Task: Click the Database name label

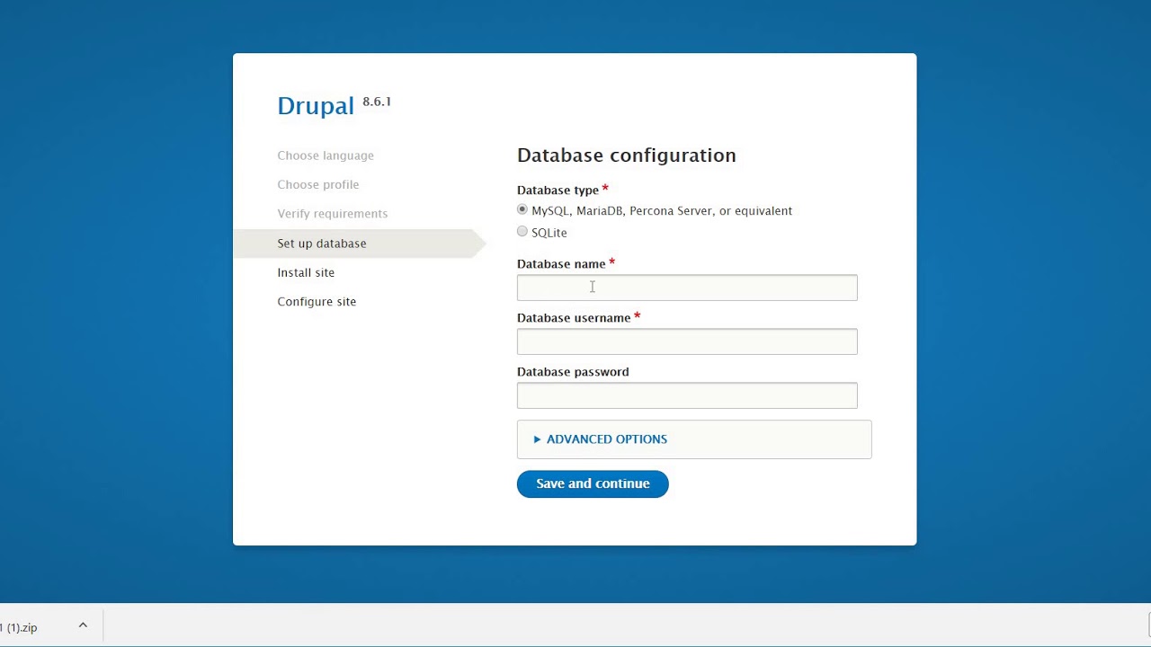Action: tap(561, 264)
